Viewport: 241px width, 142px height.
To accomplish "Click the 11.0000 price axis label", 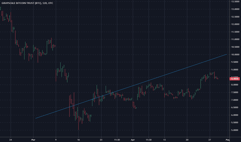I will pos(235,39).
